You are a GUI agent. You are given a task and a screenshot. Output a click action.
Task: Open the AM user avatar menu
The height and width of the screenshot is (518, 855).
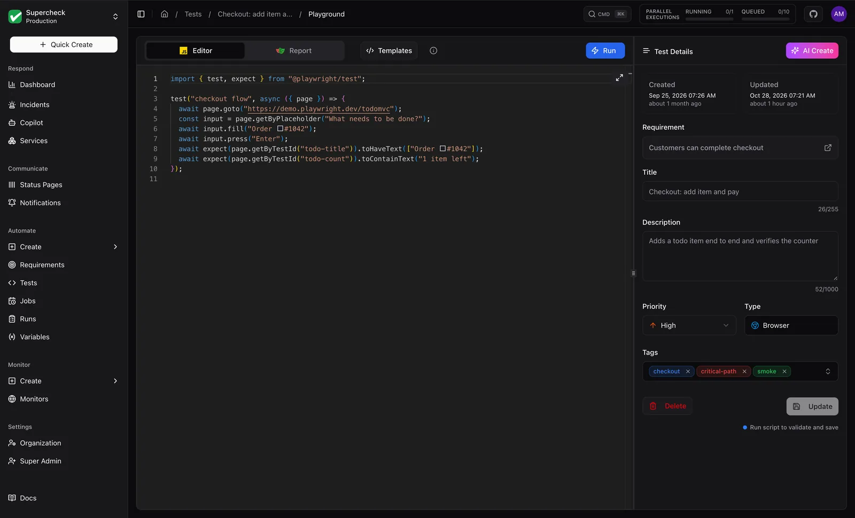coord(839,14)
